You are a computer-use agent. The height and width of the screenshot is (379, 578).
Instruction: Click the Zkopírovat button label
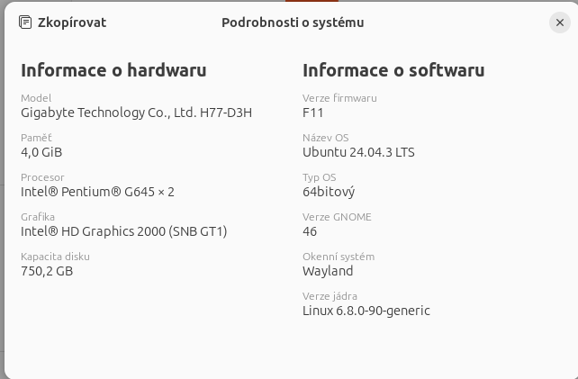(72, 23)
